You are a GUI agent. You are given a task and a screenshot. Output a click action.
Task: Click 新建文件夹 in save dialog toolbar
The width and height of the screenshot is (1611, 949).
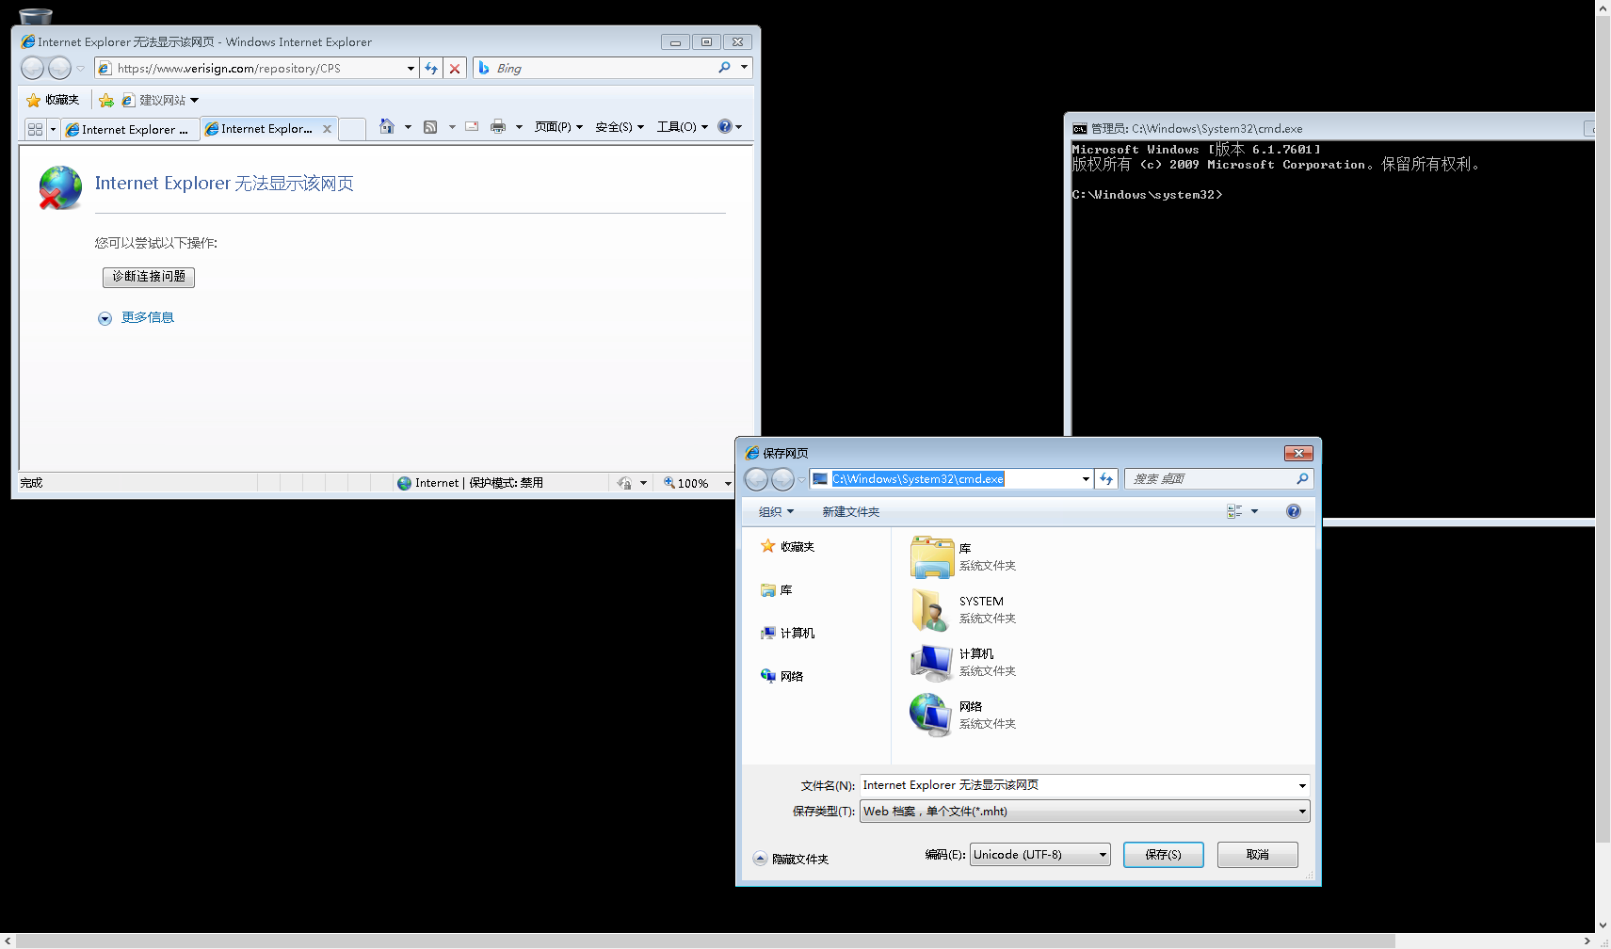pyautogui.click(x=850, y=511)
